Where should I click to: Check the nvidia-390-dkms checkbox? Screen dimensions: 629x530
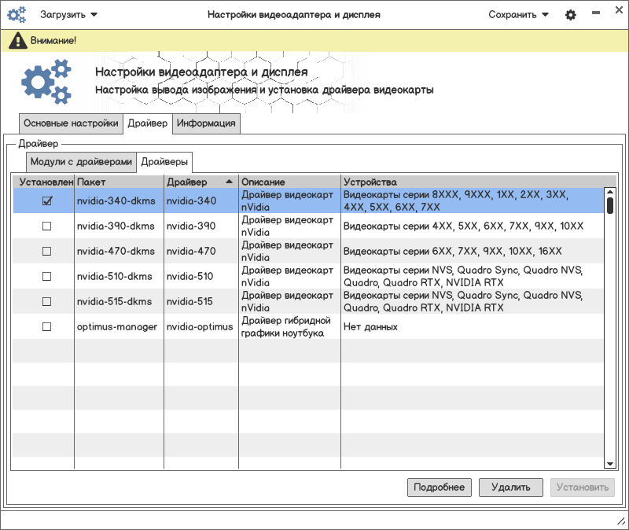[46, 226]
